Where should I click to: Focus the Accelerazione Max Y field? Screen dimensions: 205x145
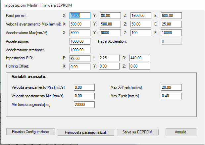(x=110, y=33)
